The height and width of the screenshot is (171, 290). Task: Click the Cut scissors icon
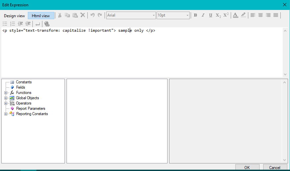(60, 15)
